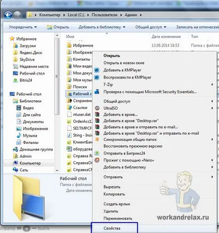Click the Сеть network icon
219x233 pixels.
point(16,170)
